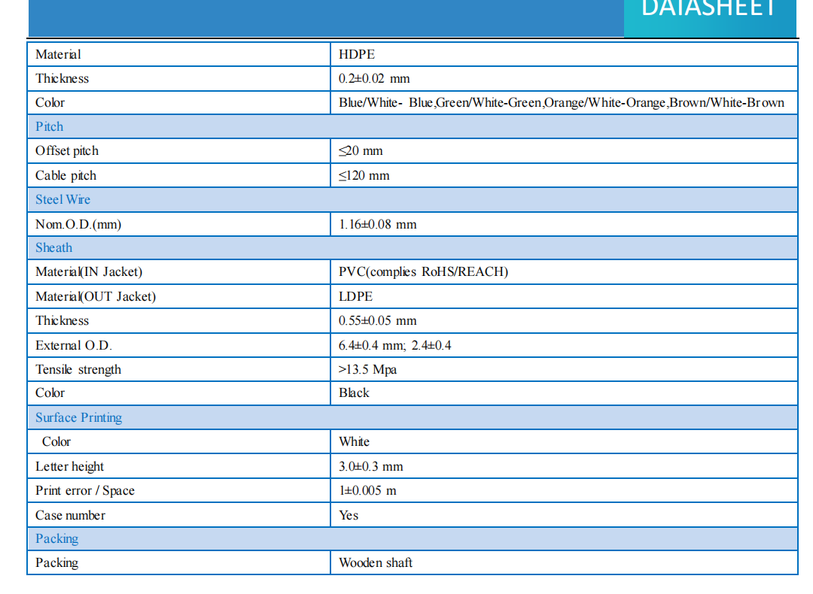Click the >13.5 Mpa tensile strength value
The height and width of the screenshot is (594, 813).
[x=367, y=369]
